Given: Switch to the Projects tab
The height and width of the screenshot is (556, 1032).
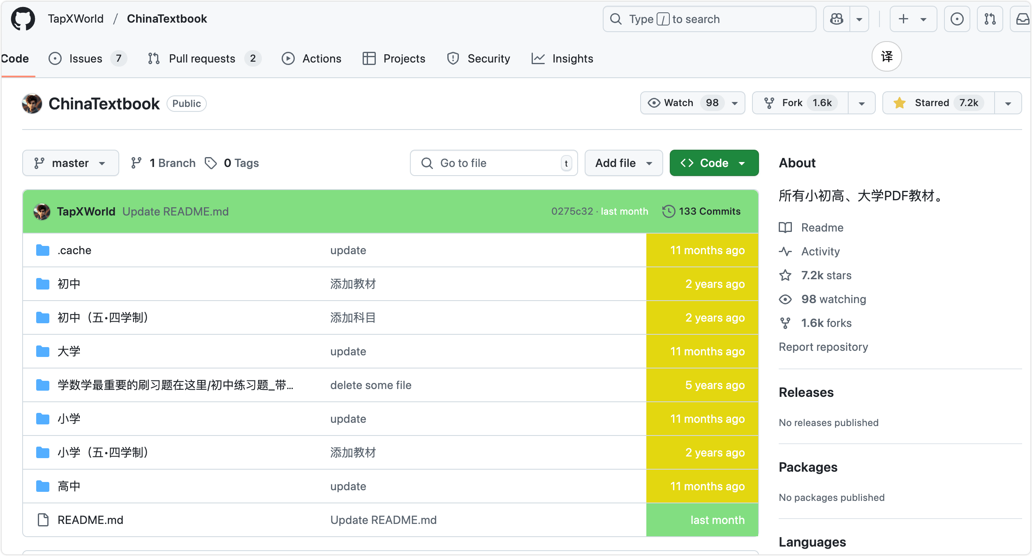Looking at the screenshot, I should click(394, 58).
